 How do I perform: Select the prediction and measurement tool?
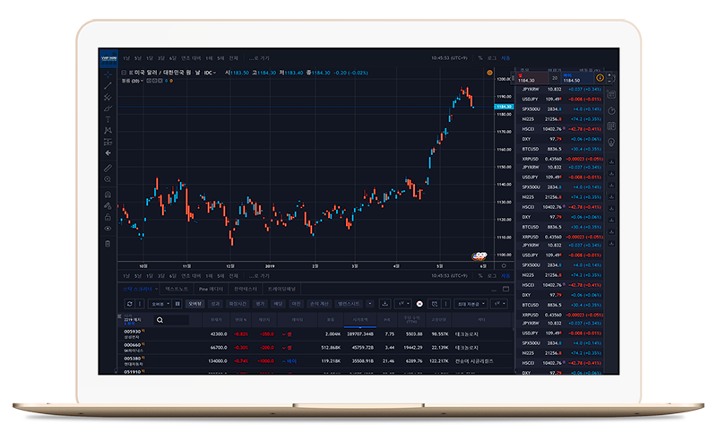[108, 142]
